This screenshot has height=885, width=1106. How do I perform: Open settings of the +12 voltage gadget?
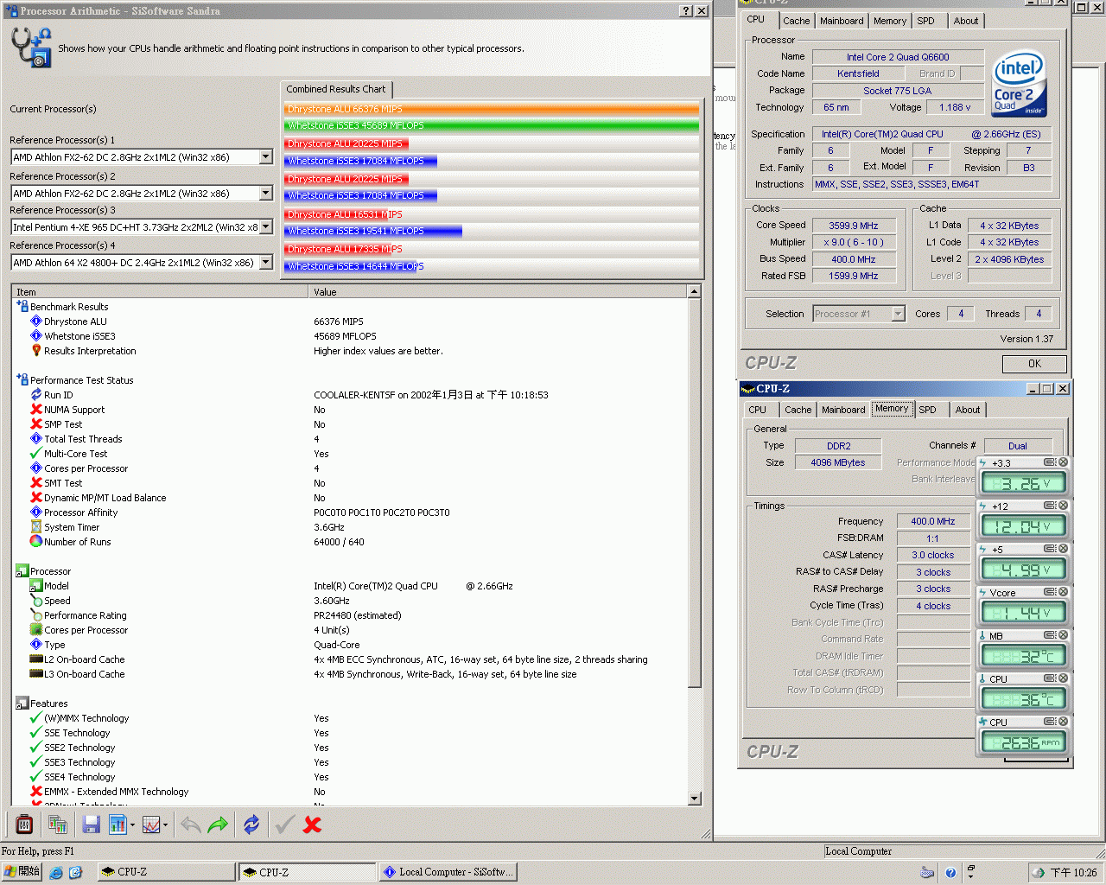tap(1050, 506)
